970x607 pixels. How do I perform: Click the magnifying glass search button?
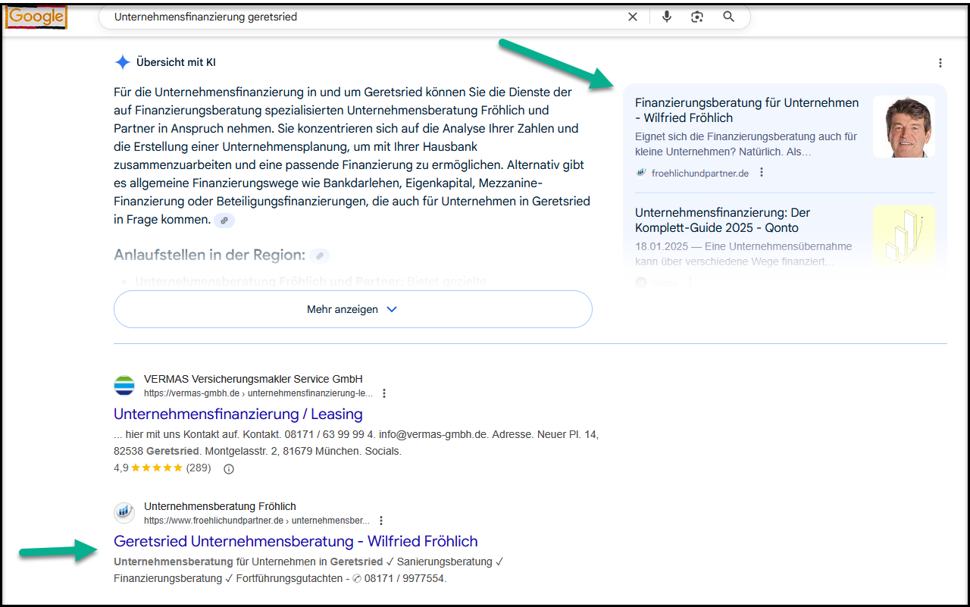[x=729, y=17]
